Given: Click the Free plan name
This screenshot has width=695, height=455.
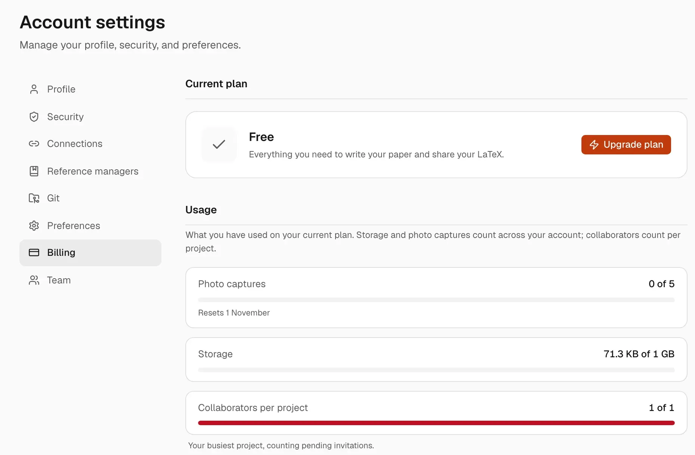Looking at the screenshot, I should [262, 137].
